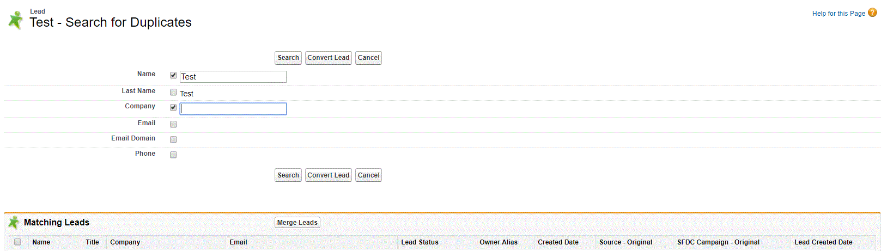The image size is (887, 251).
Task: Focus the Company text input box
Action: coord(233,109)
